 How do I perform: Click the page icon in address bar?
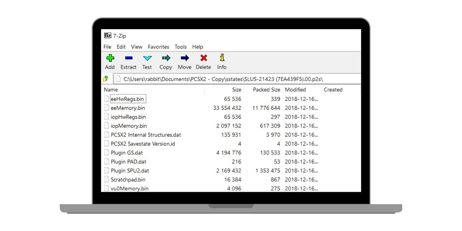[x=118, y=79]
